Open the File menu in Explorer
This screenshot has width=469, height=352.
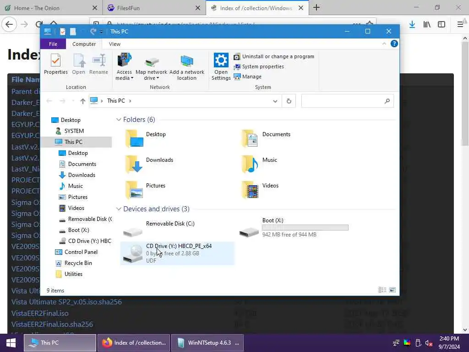tap(53, 44)
